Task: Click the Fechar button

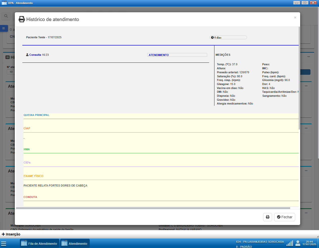Action: (284, 217)
